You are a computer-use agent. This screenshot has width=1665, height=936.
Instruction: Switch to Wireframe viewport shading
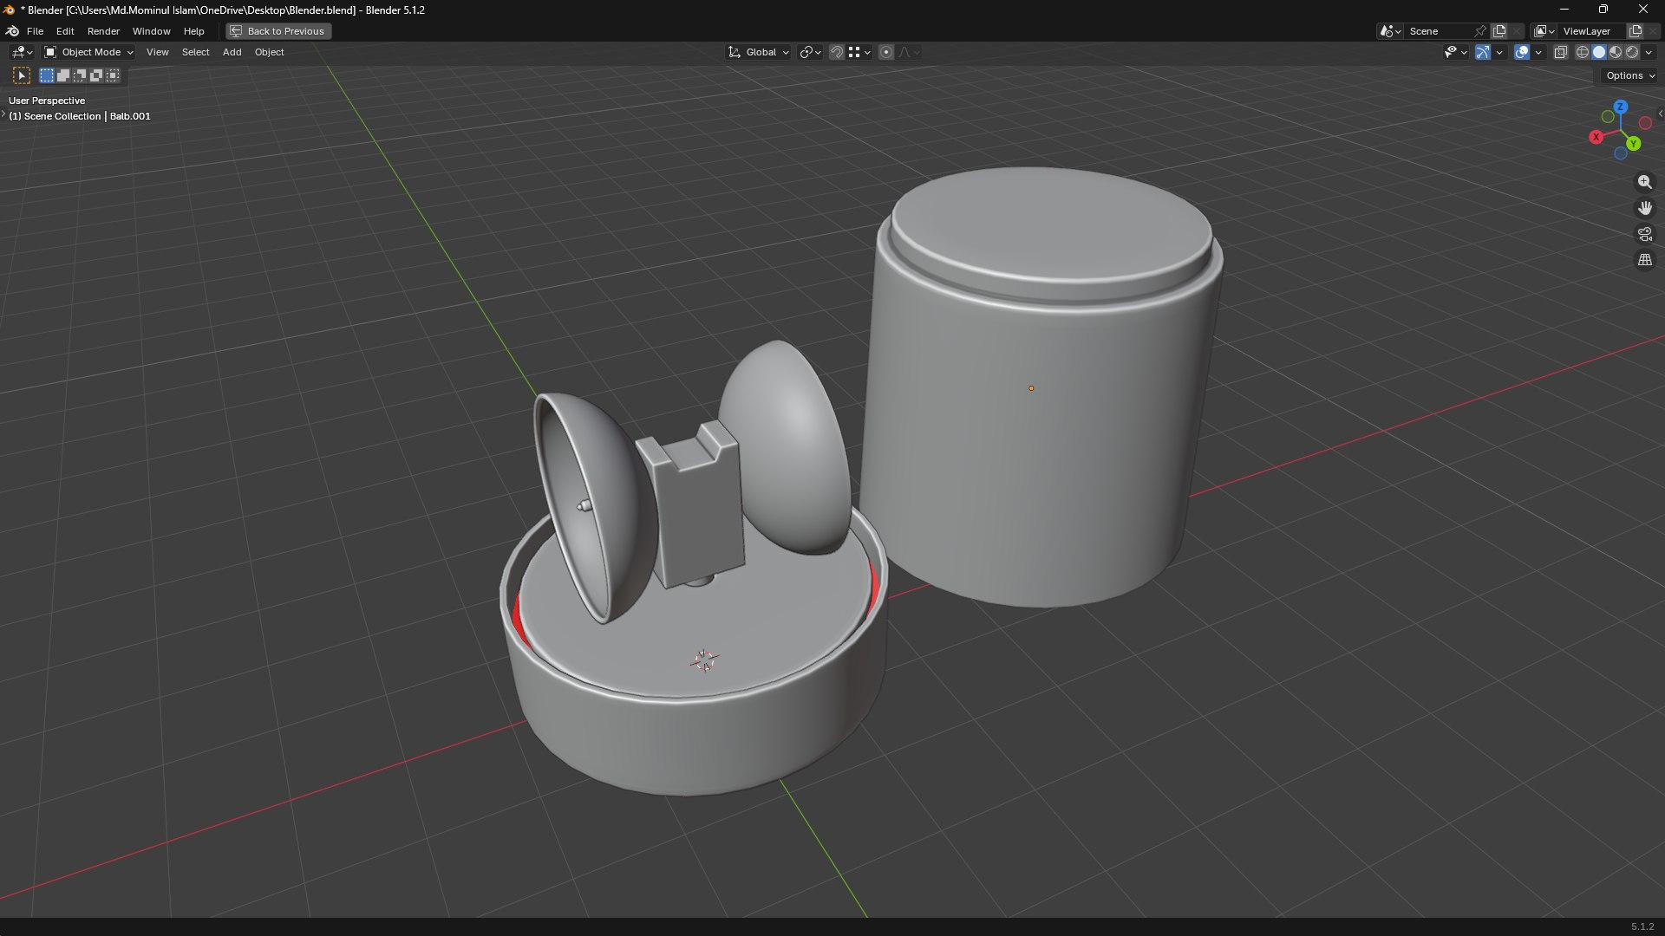1583,52
